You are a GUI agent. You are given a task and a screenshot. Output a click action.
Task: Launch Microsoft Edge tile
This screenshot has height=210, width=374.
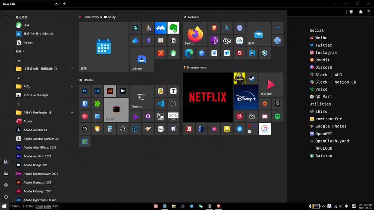[189, 53]
